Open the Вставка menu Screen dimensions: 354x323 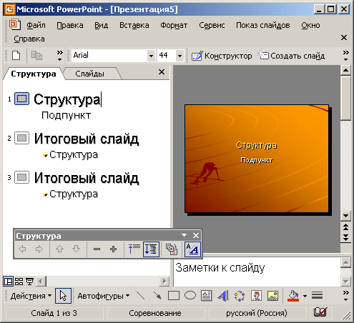coord(134,25)
